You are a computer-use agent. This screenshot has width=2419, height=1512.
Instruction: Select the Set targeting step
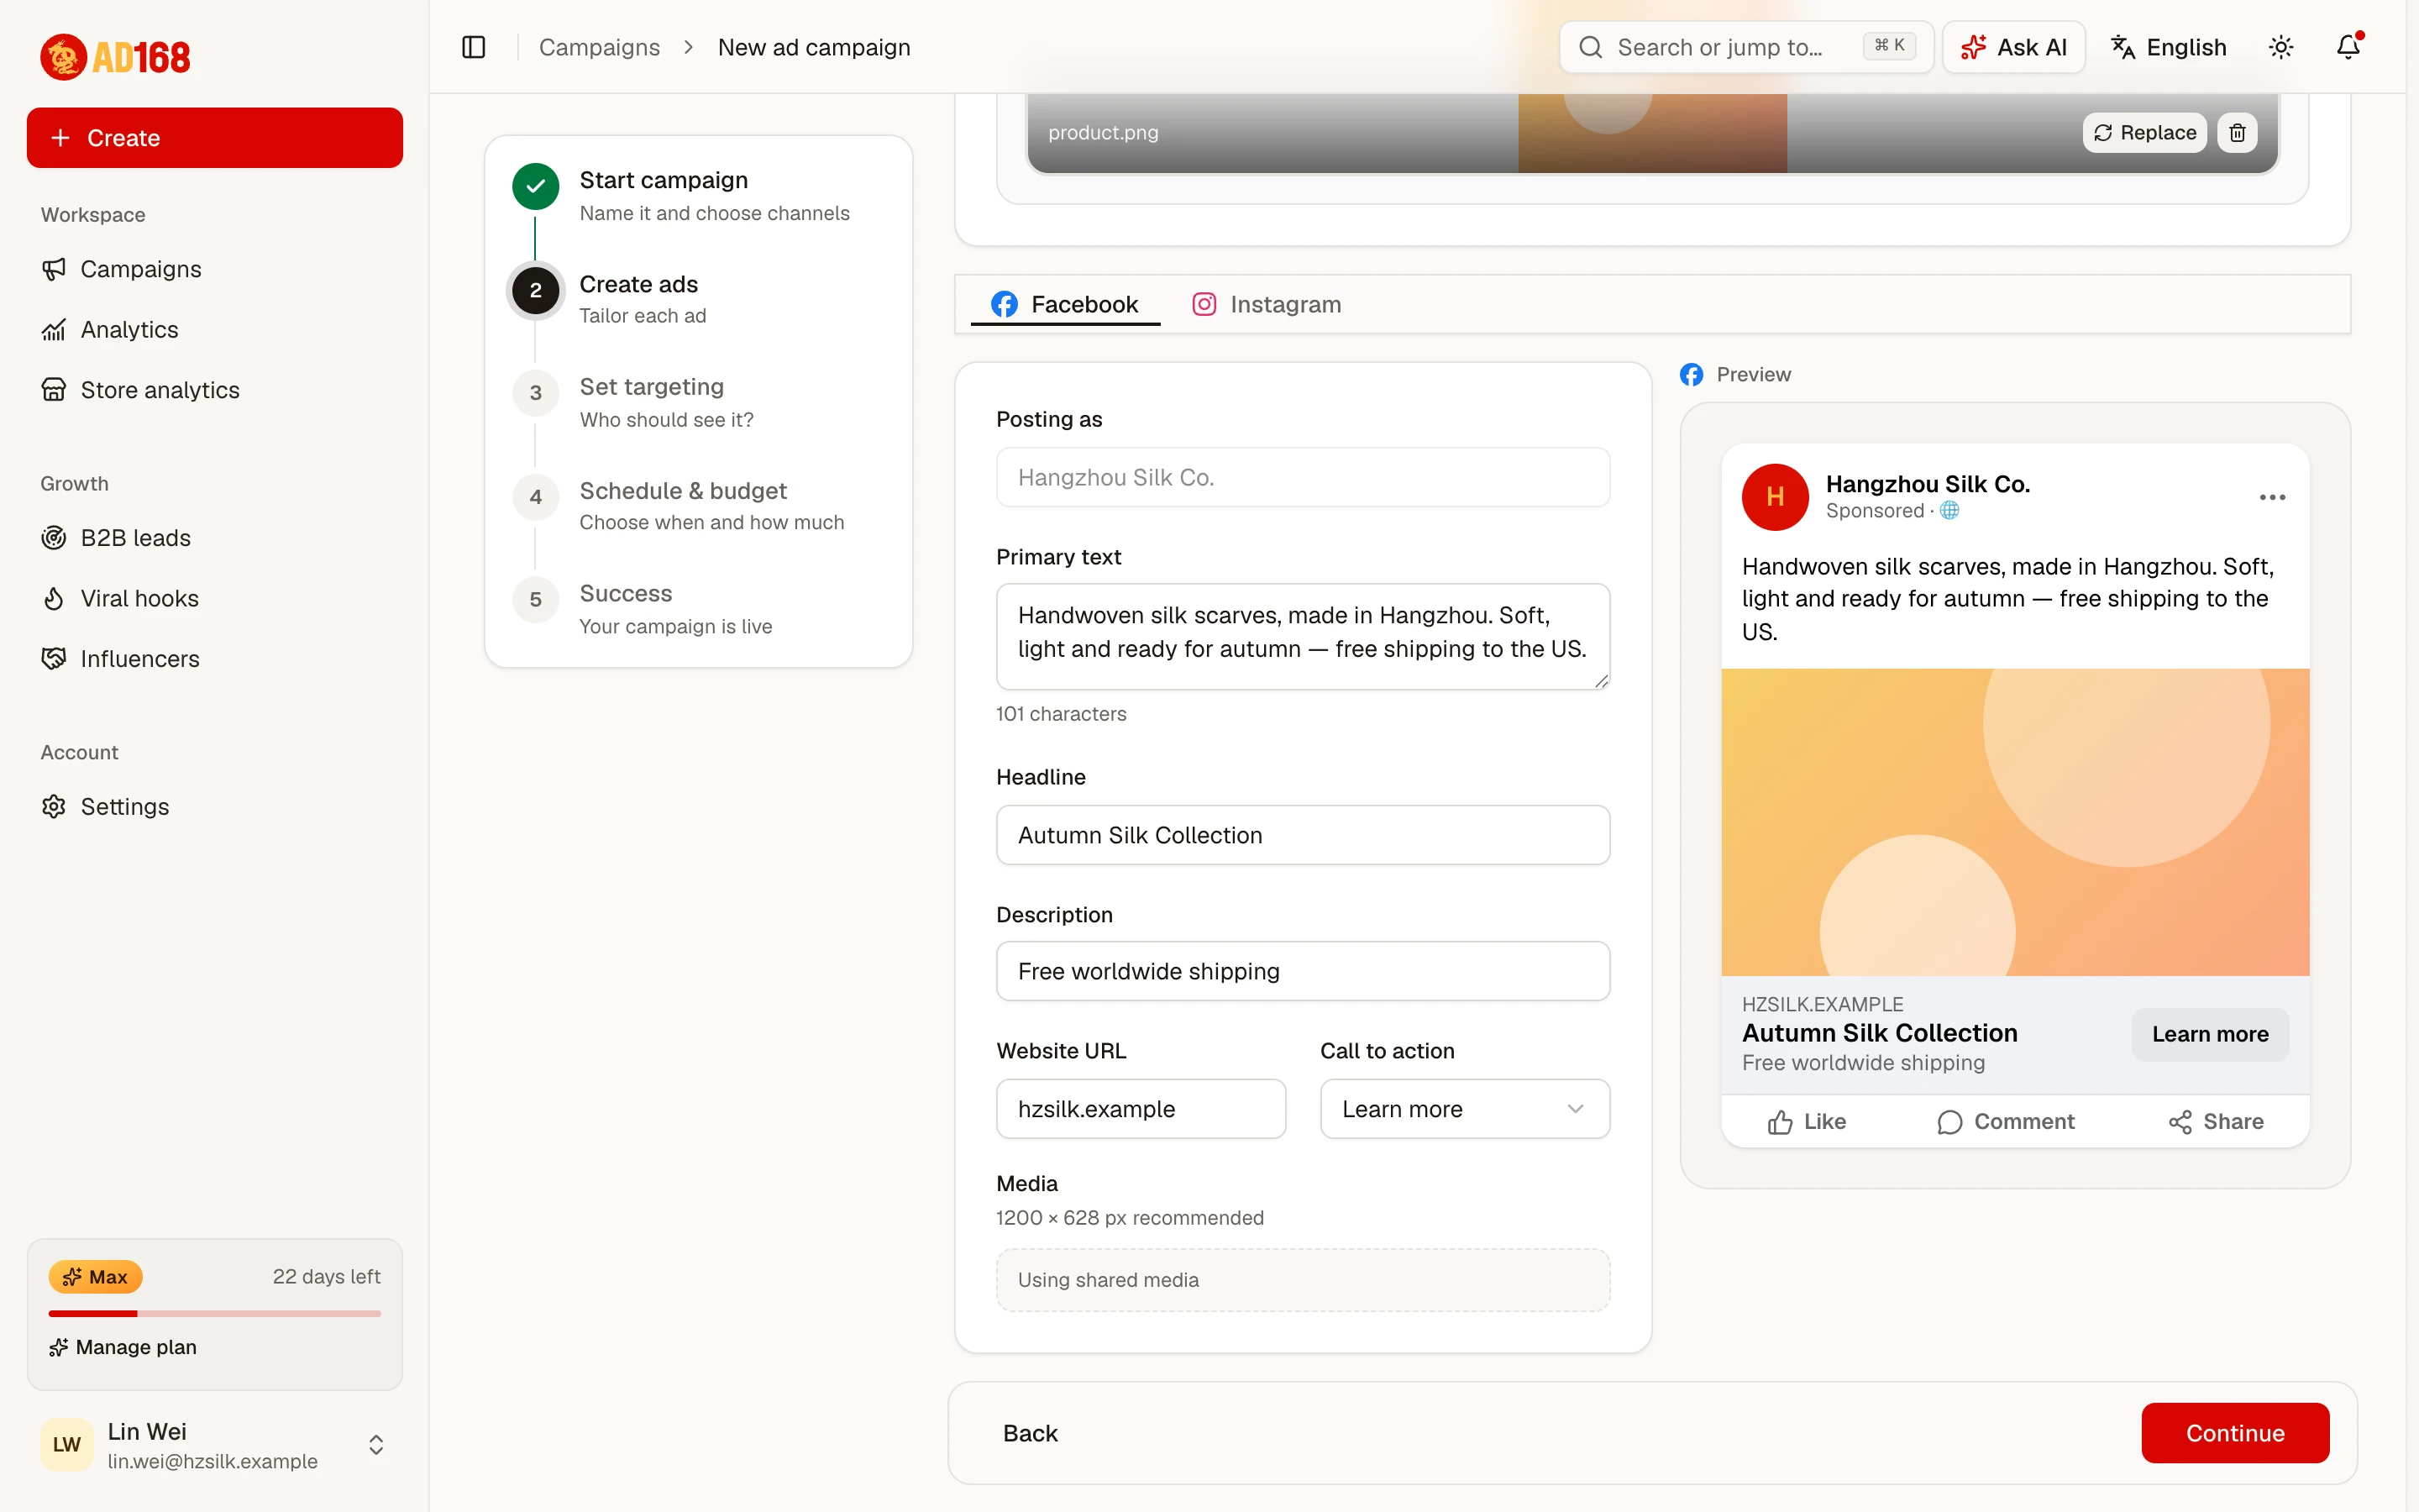[x=698, y=402]
